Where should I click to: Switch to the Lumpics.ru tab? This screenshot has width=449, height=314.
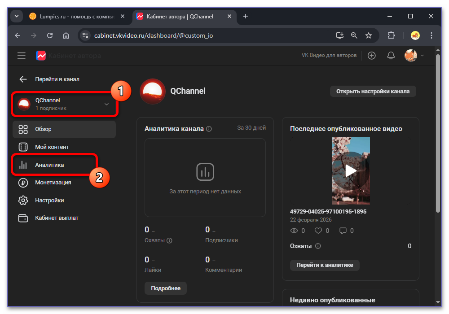(77, 17)
